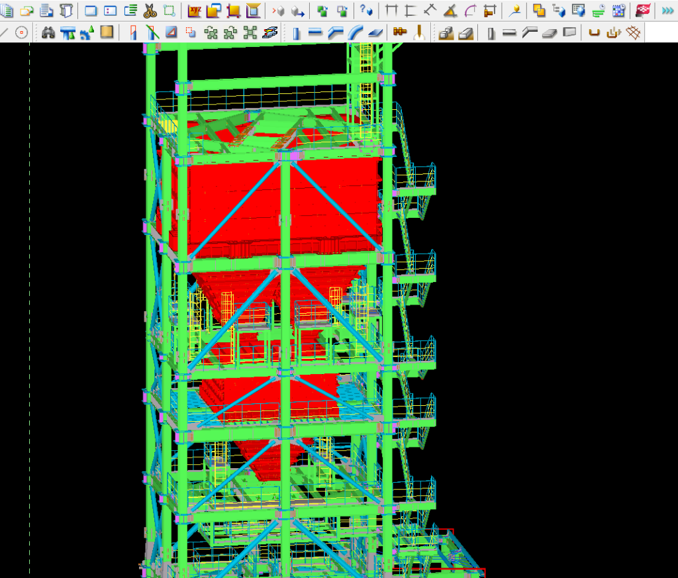Image resolution: width=678 pixels, height=578 pixels.
Task: Select the welding torch tool
Action: (419, 32)
